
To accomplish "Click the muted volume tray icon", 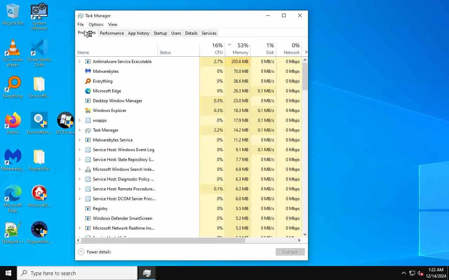I will (420, 273).
